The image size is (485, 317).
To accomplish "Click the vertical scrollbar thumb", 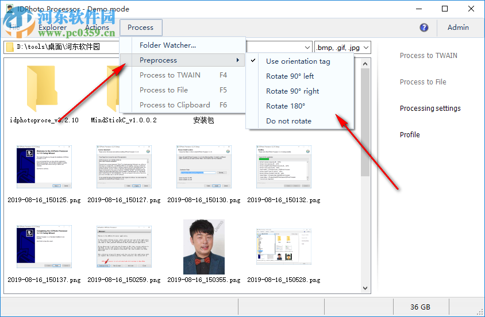I will [365, 122].
